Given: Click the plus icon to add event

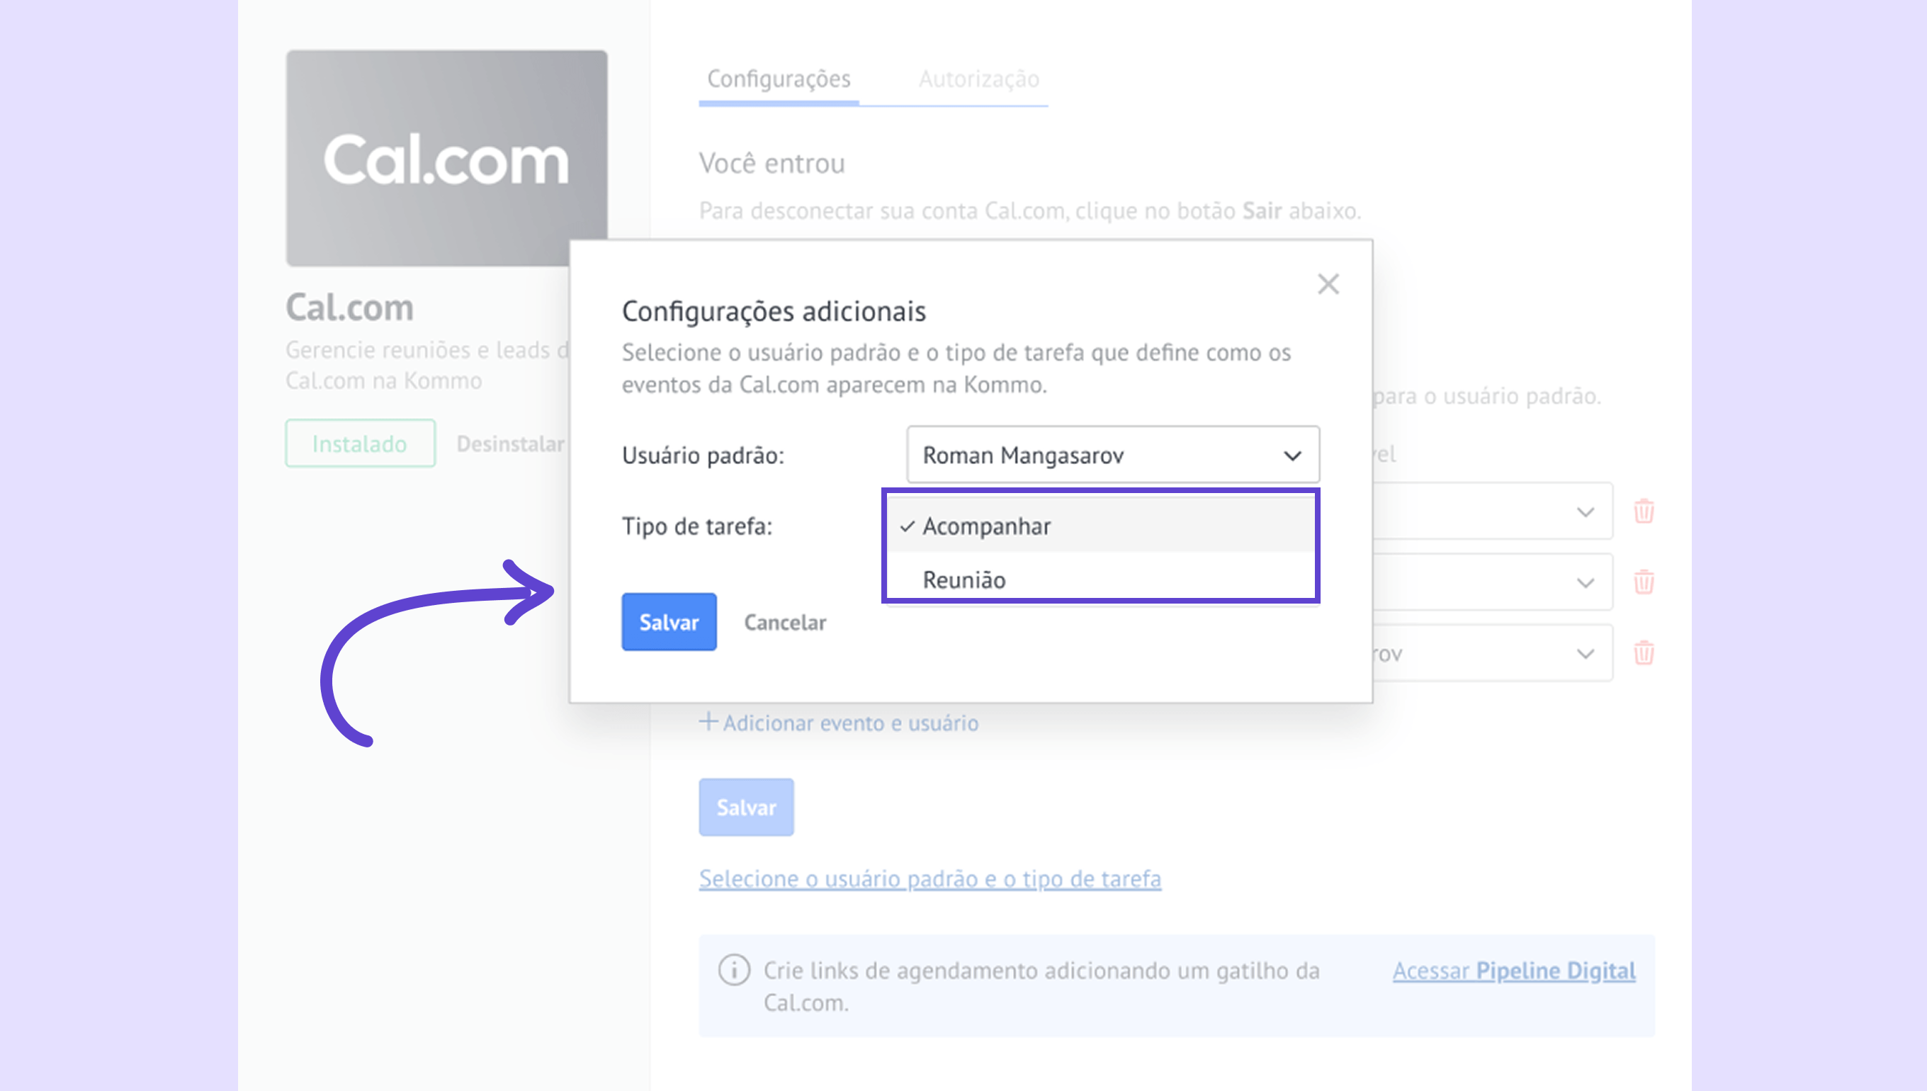Looking at the screenshot, I should point(708,722).
